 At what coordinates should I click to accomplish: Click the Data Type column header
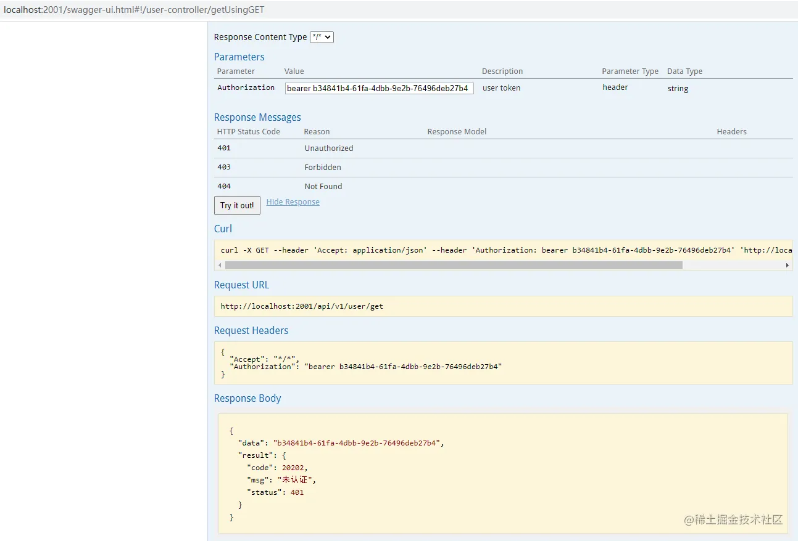[x=684, y=71]
